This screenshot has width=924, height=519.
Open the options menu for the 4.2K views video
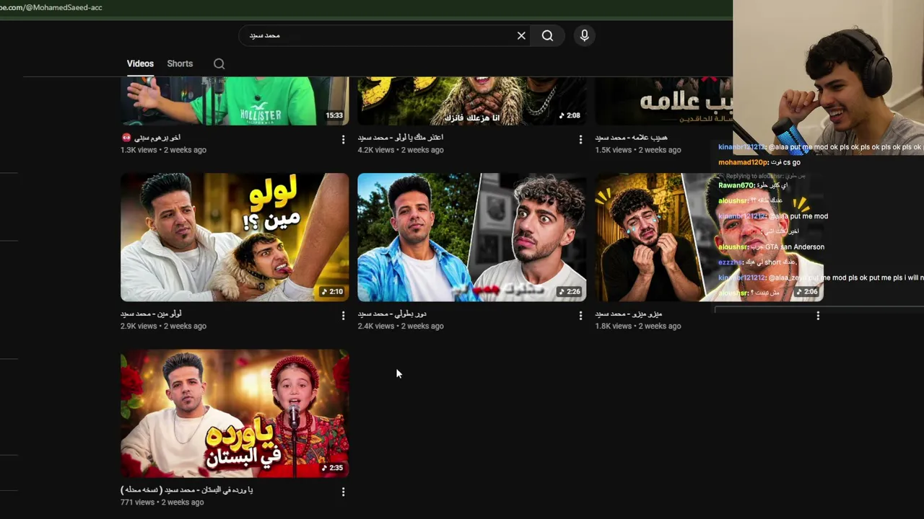(x=580, y=139)
